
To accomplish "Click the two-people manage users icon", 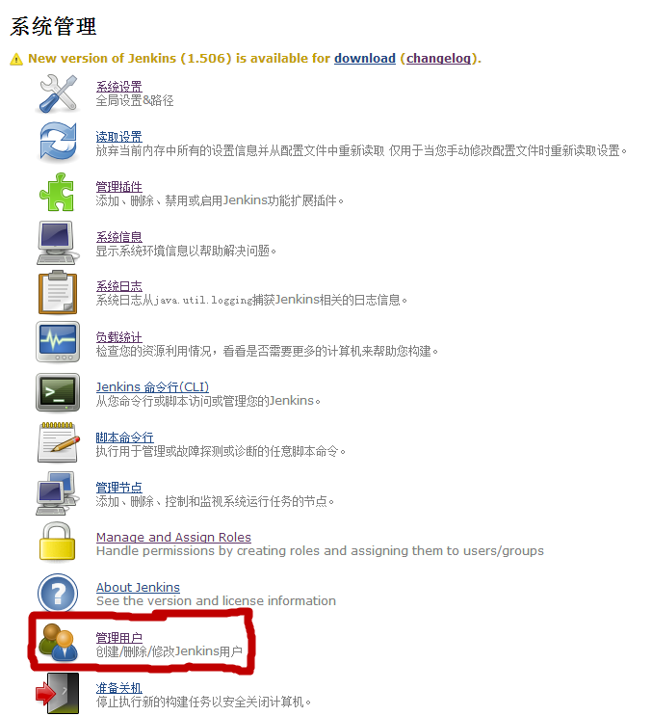I will [x=58, y=643].
